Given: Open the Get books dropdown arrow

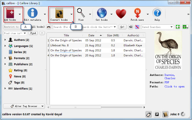Looking at the screenshot, I should coord(111,14).
